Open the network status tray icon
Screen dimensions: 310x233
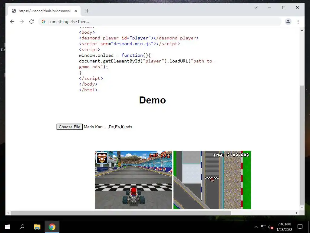point(264,227)
